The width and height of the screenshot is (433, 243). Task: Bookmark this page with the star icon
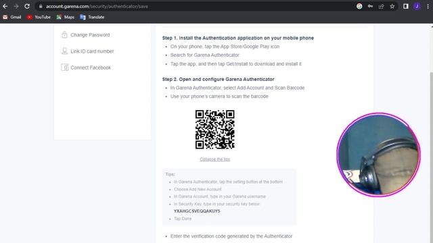[392, 6]
